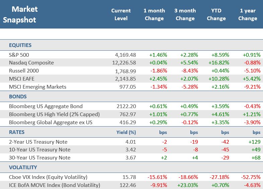Select the MSCI Emerging Markets row label
263x189 pixels.
click(38, 87)
